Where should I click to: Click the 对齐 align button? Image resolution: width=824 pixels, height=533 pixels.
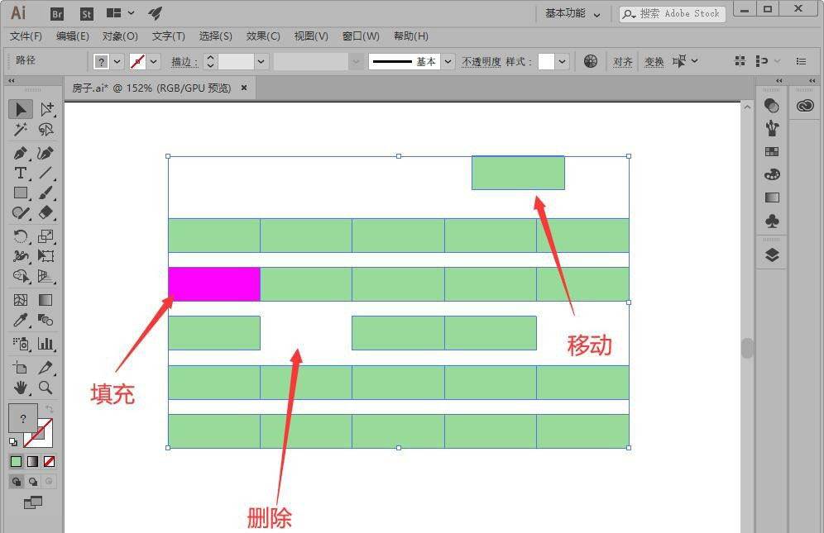coord(623,62)
